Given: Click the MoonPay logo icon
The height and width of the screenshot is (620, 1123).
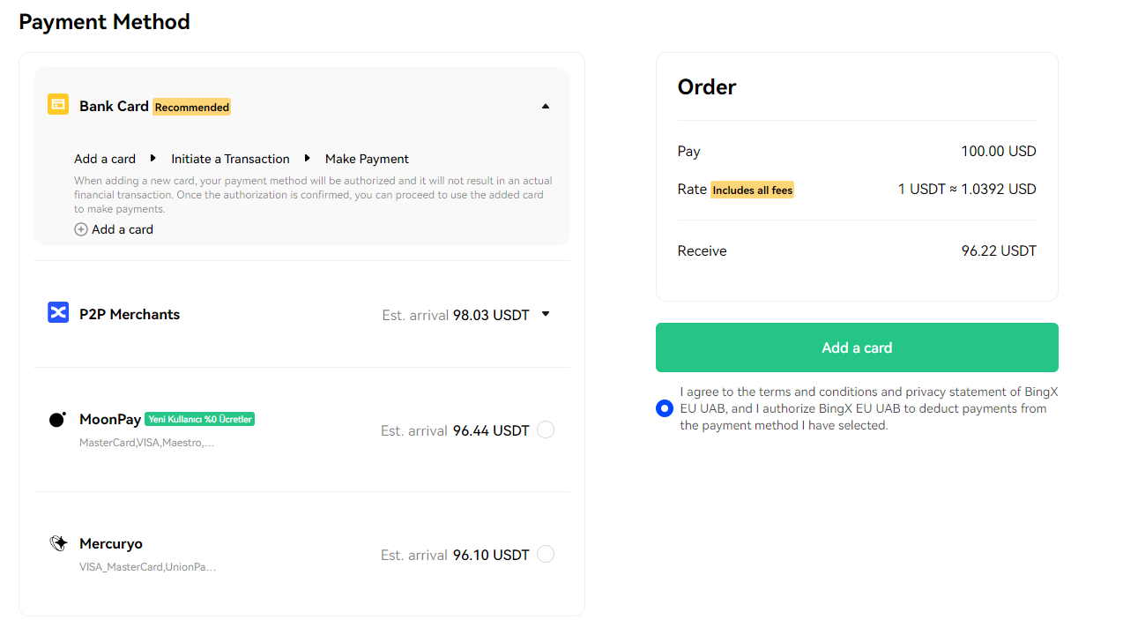Looking at the screenshot, I should [x=57, y=420].
